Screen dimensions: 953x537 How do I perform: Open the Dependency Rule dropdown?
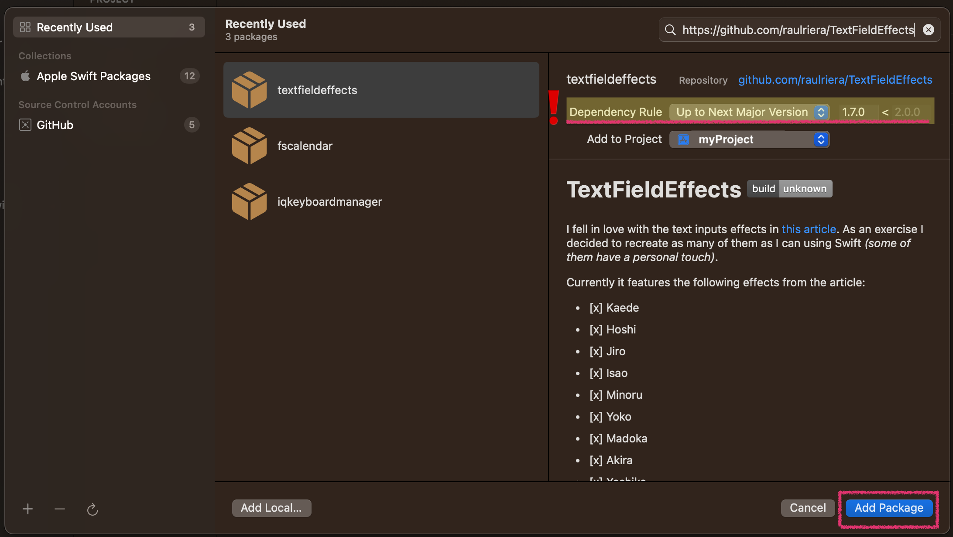750,112
